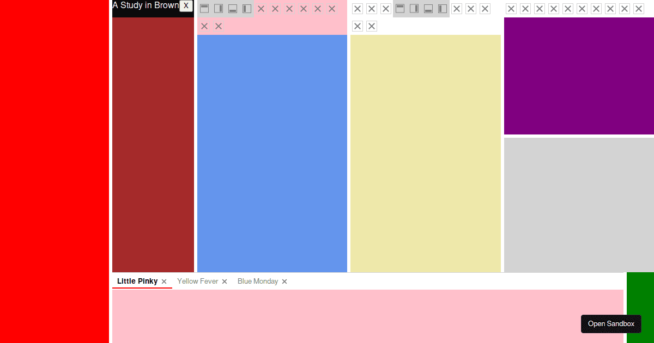The height and width of the screenshot is (343, 654).
Task: Select the split-right dock icon in pink toolbar
Action: pos(219,9)
